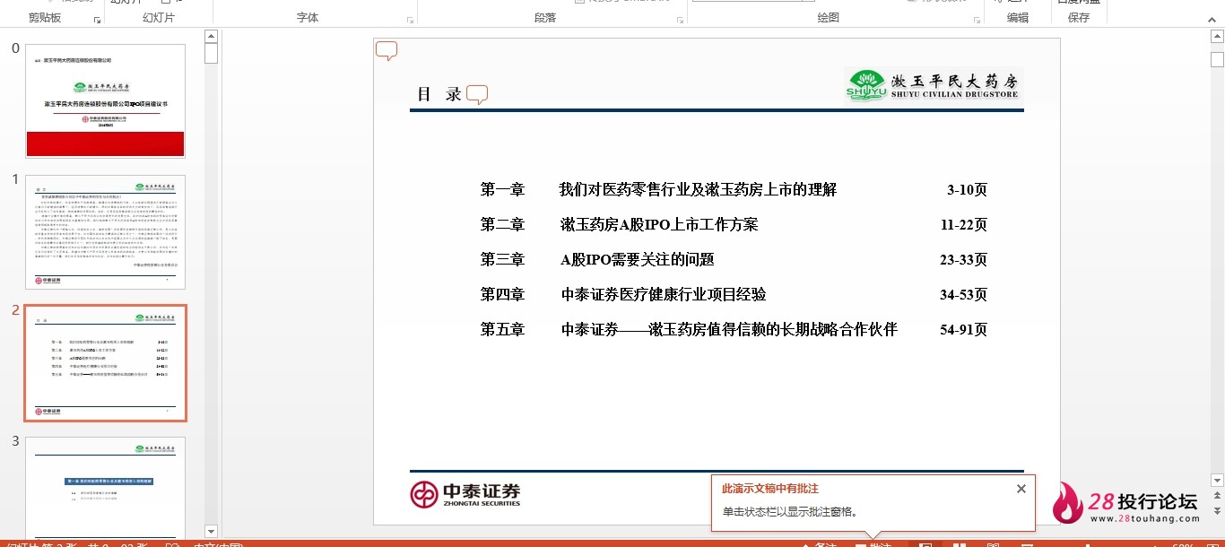This screenshot has height=547, width=1225.
Task: Select the highlighted slide 2 thumbnail
Action: click(x=105, y=363)
